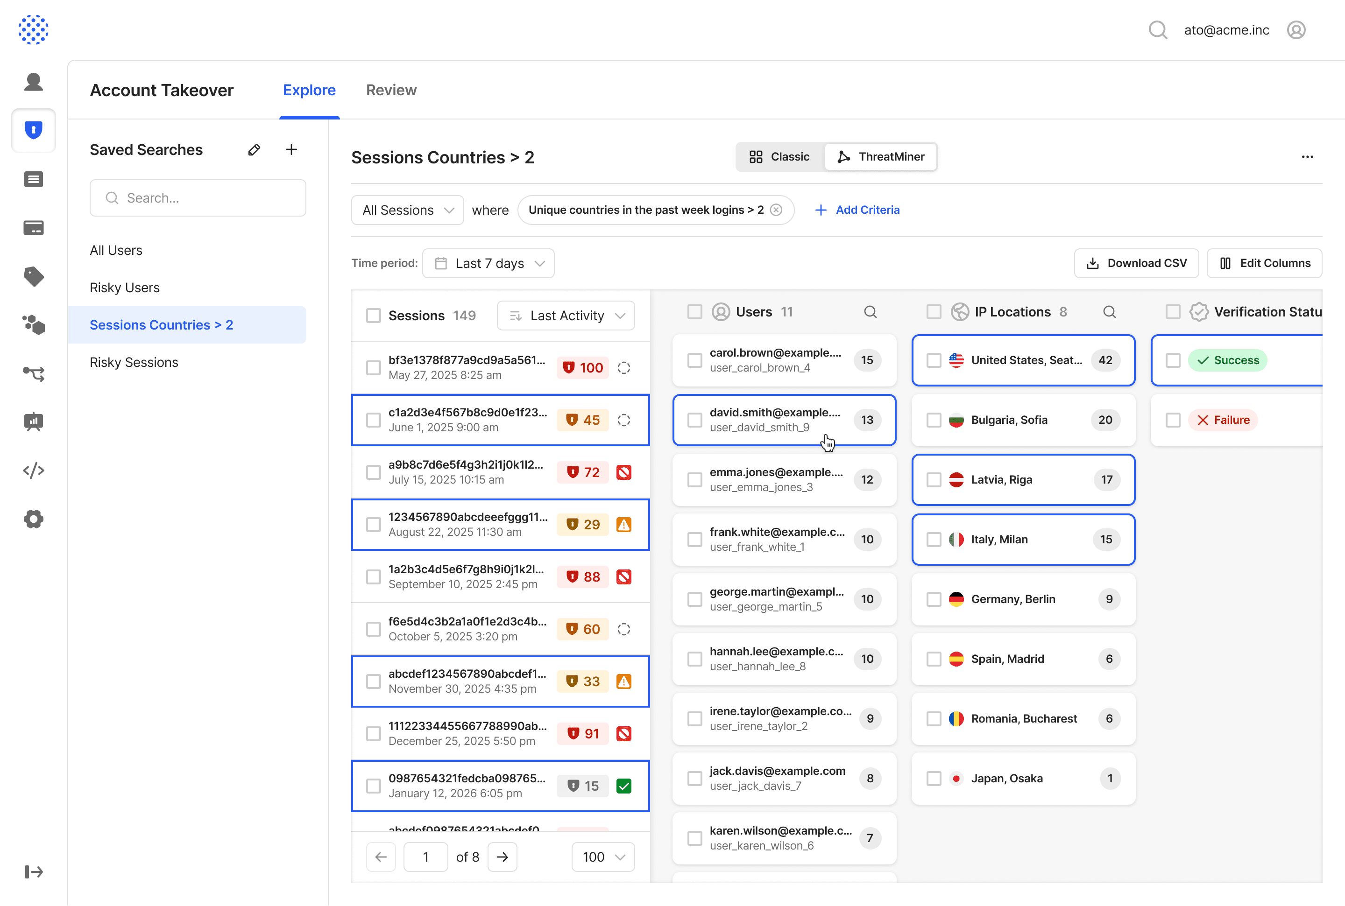This screenshot has height=906, width=1345.
Task: Tick the Failure verification status checkbox
Action: [x=1173, y=420]
